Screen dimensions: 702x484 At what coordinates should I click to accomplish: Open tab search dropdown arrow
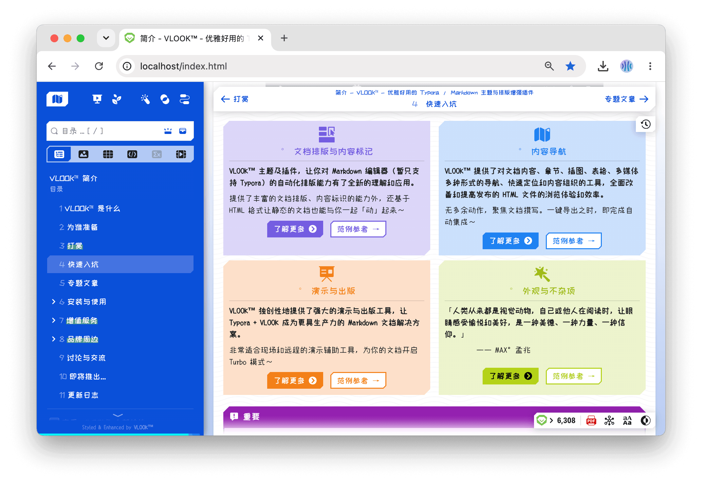click(x=106, y=38)
